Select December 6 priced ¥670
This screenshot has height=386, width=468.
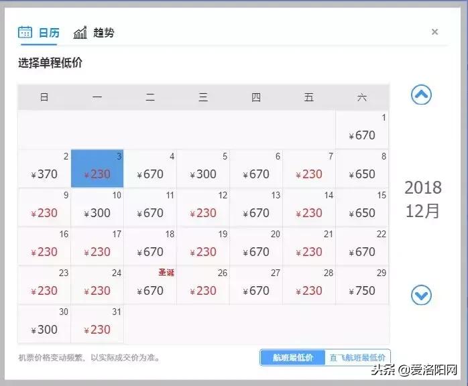tap(256, 168)
